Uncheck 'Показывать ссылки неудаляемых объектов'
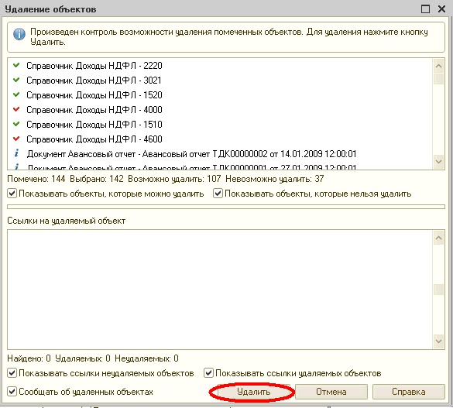453x408 pixels. click(x=12, y=373)
